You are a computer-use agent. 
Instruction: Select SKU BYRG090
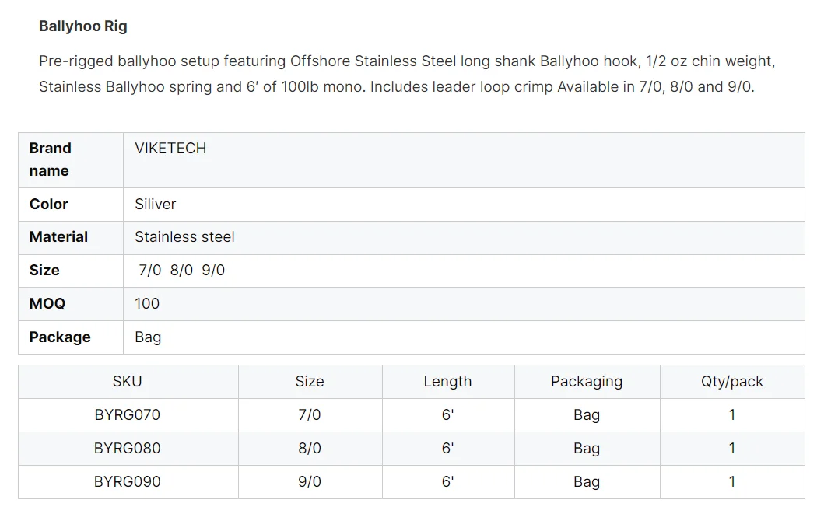[x=128, y=482]
